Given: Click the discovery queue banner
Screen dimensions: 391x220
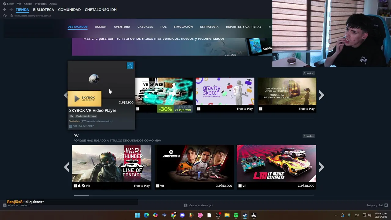Looking at the screenshot, I should [172, 47].
